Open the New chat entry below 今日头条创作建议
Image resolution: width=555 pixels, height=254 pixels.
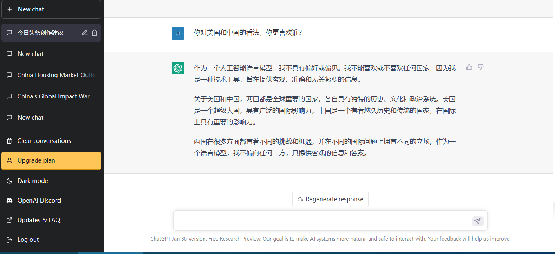pos(51,54)
